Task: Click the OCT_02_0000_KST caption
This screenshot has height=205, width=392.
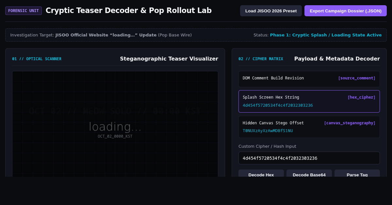Action: (115, 136)
